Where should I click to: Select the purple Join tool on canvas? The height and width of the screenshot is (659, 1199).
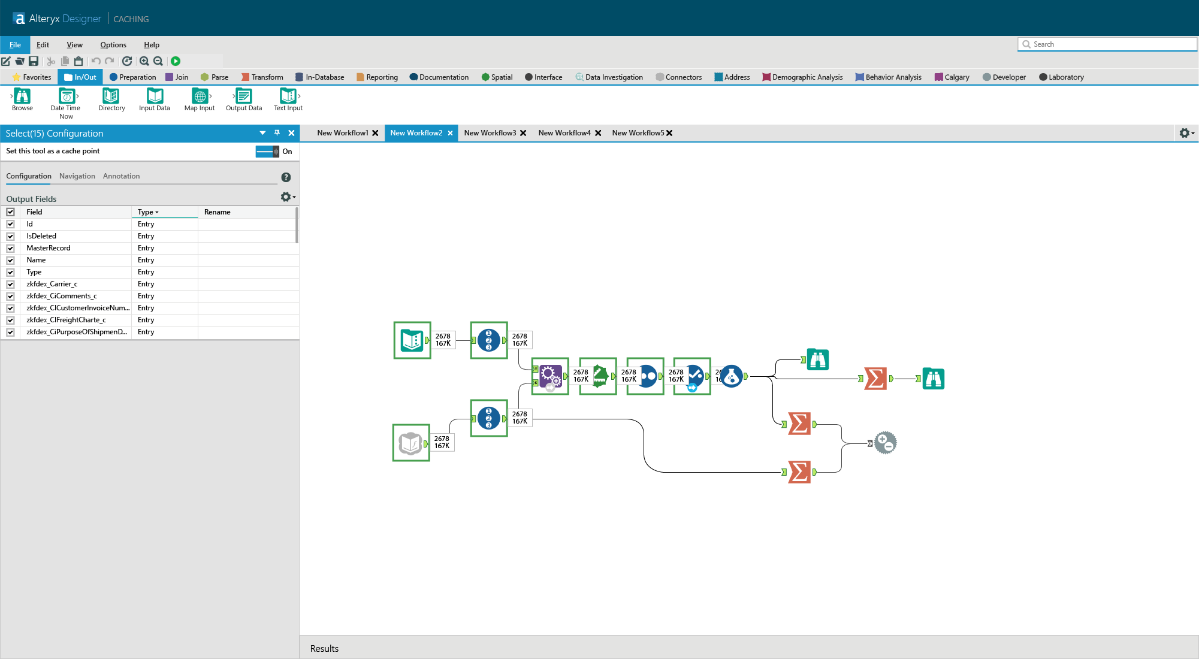550,376
